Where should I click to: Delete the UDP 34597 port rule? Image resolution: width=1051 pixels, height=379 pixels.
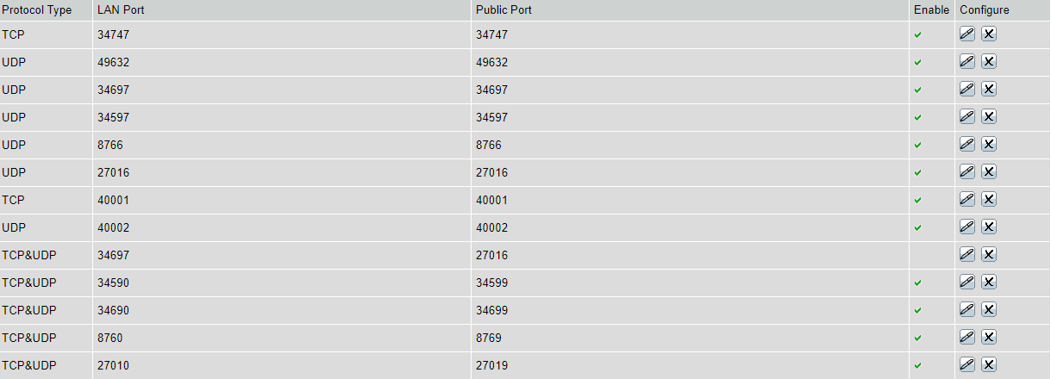point(989,116)
